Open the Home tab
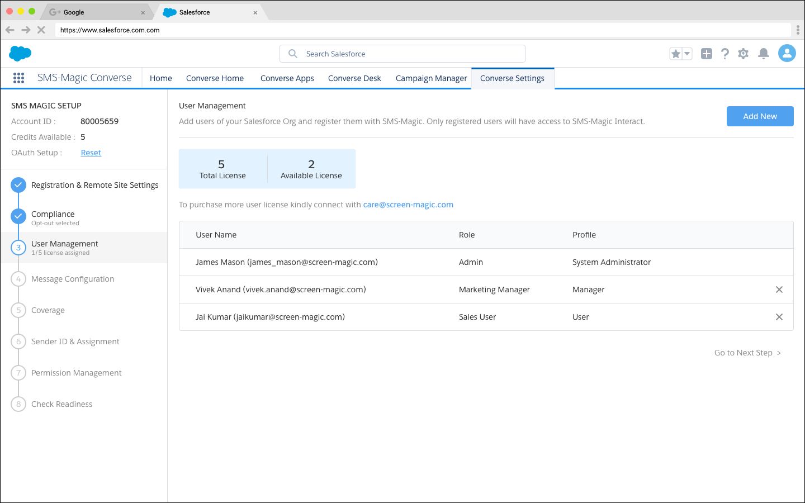The height and width of the screenshot is (503, 805). tap(161, 78)
